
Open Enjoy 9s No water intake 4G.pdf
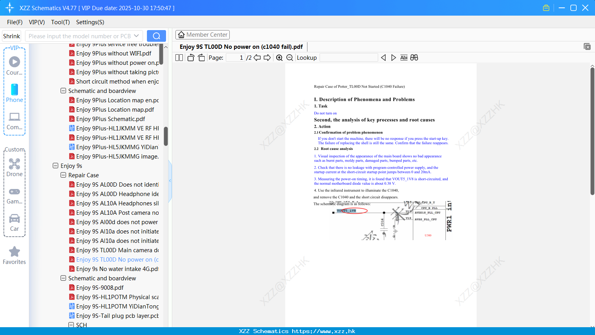[x=114, y=269]
